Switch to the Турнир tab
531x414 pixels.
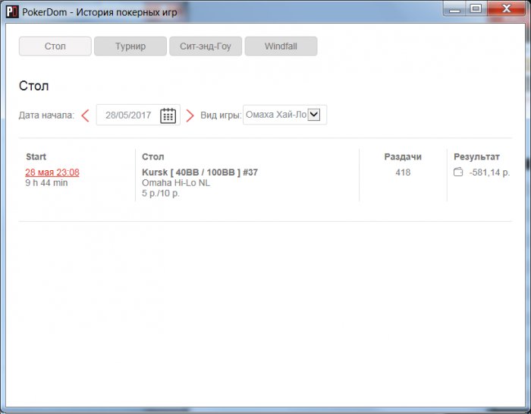tap(130, 46)
